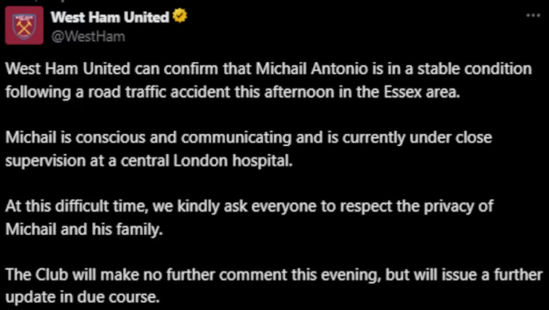Open the West Ham United display name
The width and height of the screenshot is (549, 310).
tap(110, 18)
